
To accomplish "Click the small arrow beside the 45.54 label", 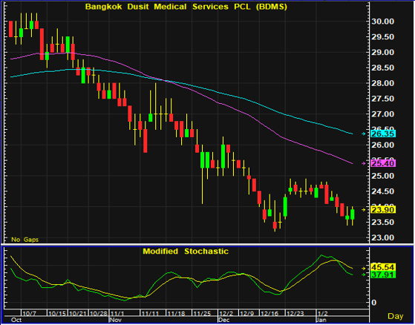I will [x=364, y=268].
